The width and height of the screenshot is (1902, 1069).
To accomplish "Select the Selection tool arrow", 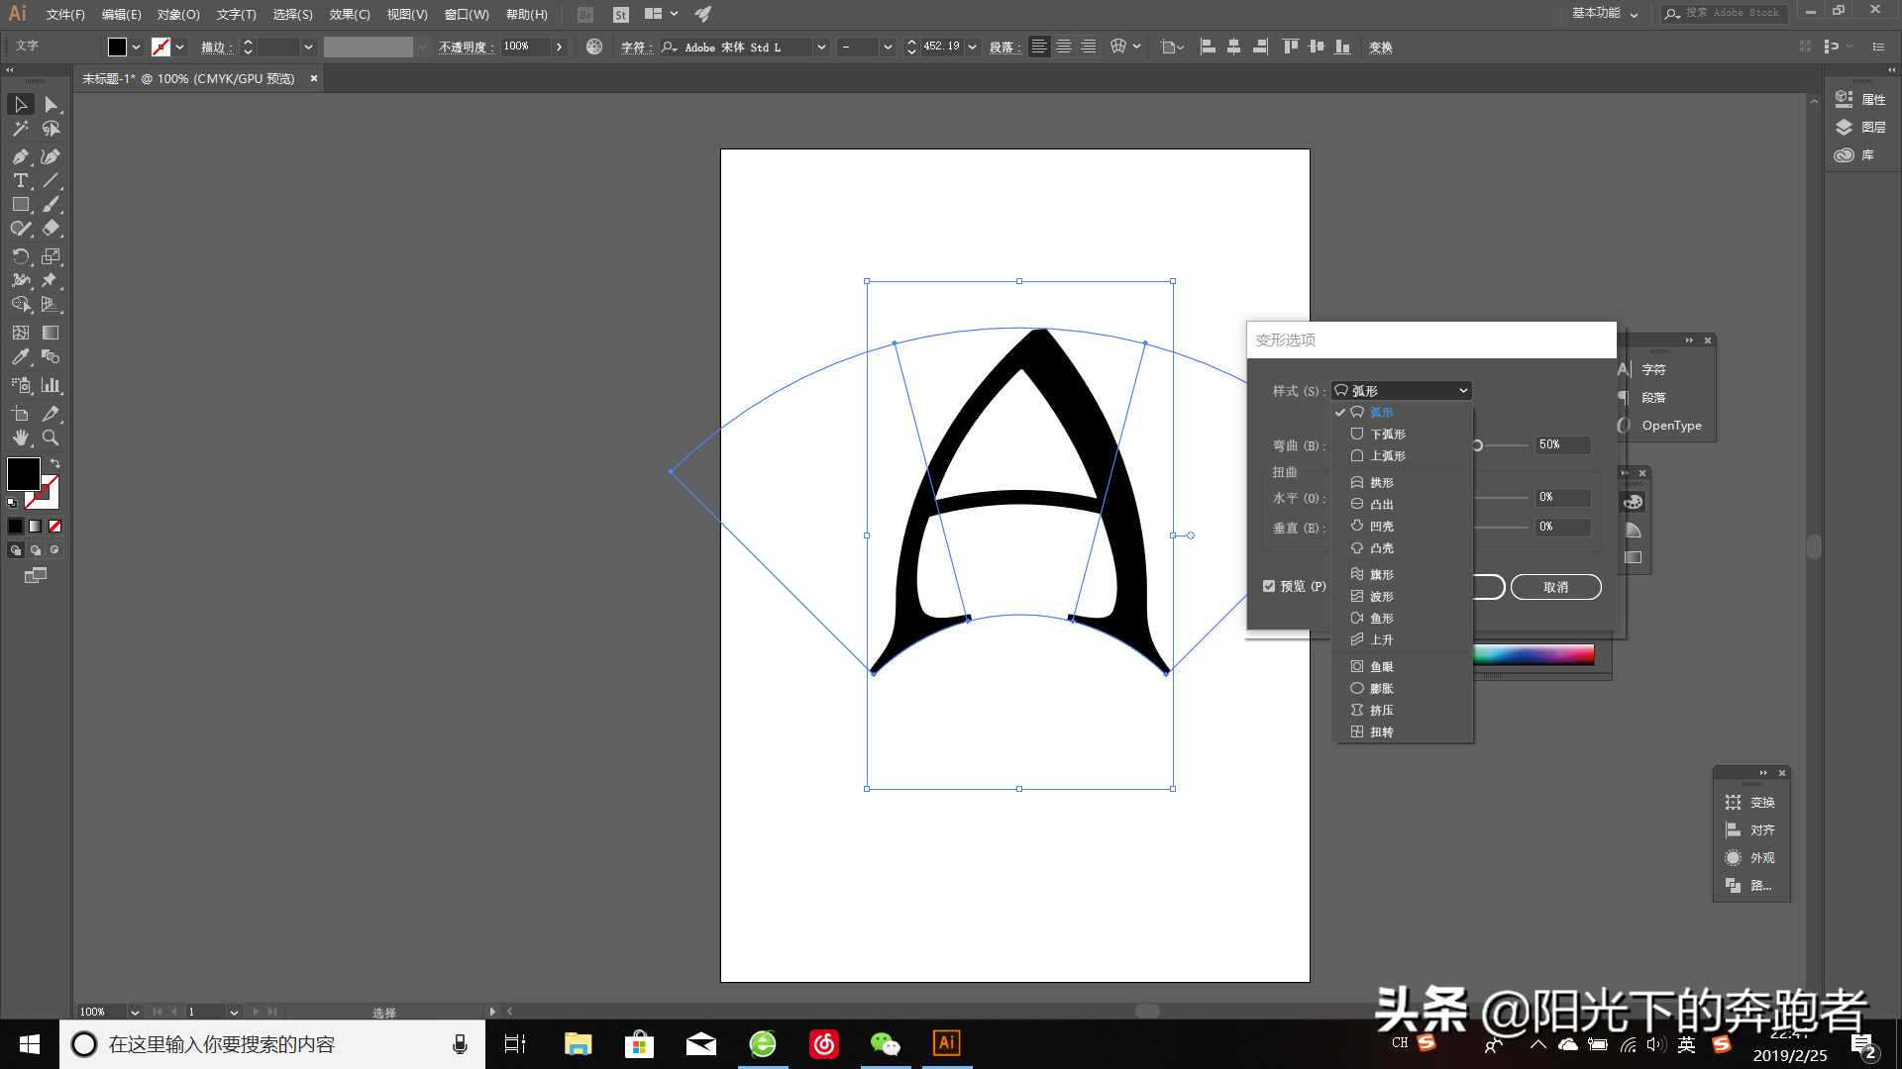I will (21, 104).
